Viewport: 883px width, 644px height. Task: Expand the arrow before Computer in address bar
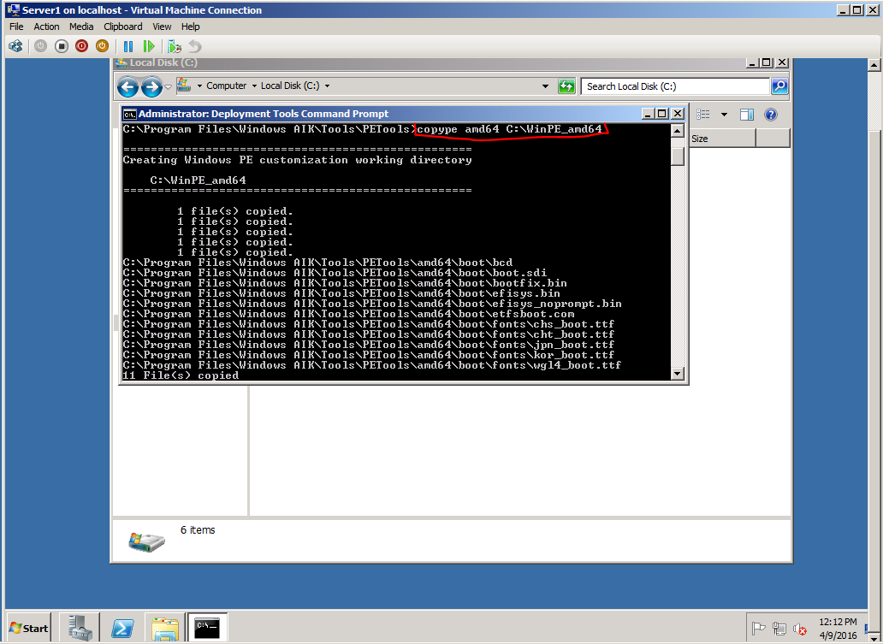(199, 86)
